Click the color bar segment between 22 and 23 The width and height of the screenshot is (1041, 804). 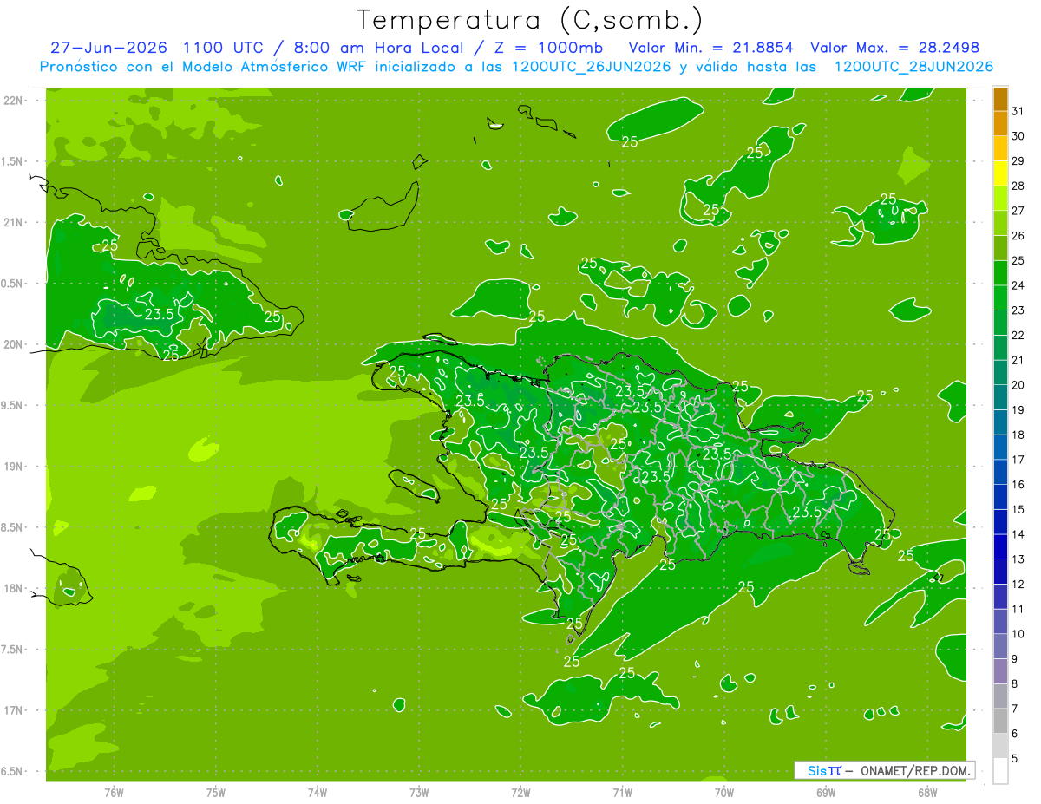pyautogui.click(x=1000, y=323)
